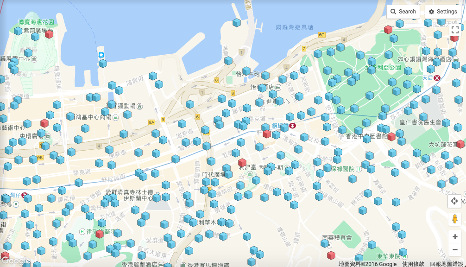The height and width of the screenshot is (267, 466).
Task: Select the red gym cube near 律敦治醫院
Action: 100,234
